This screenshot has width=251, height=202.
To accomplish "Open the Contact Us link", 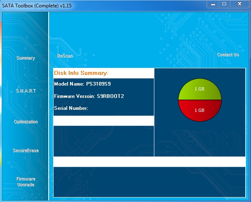I will [228, 55].
